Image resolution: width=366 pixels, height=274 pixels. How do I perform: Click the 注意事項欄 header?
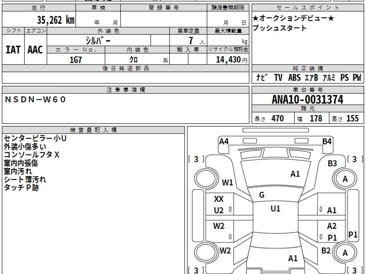click(126, 90)
